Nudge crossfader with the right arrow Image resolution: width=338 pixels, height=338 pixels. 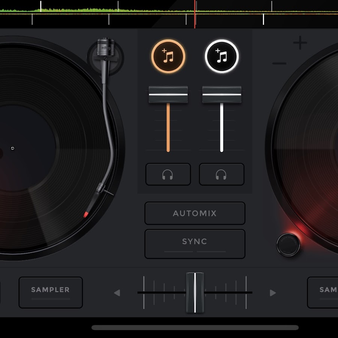(273, 293)
